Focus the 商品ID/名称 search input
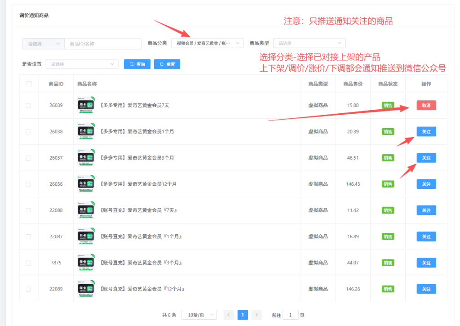The image size is (460, 326). (103, 44)
